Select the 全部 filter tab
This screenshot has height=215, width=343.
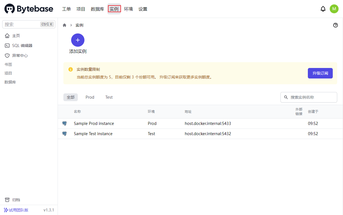point(71,97)
